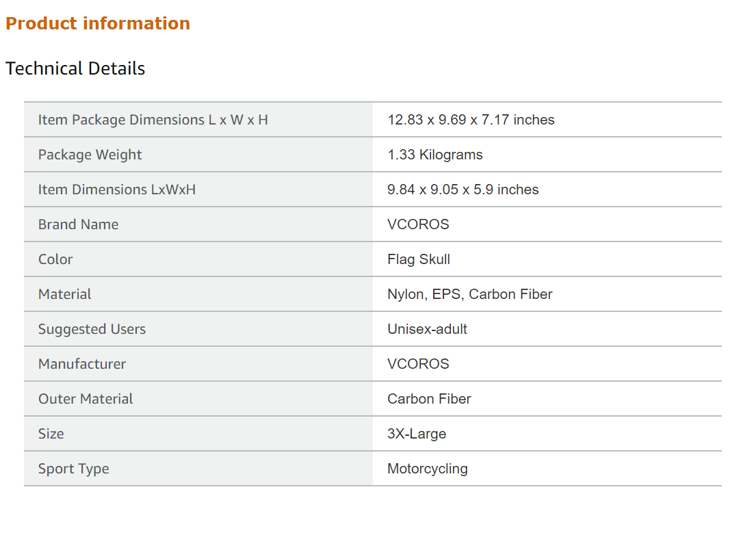Click the Motorcycling sport type value

click(x=428, y=469)
